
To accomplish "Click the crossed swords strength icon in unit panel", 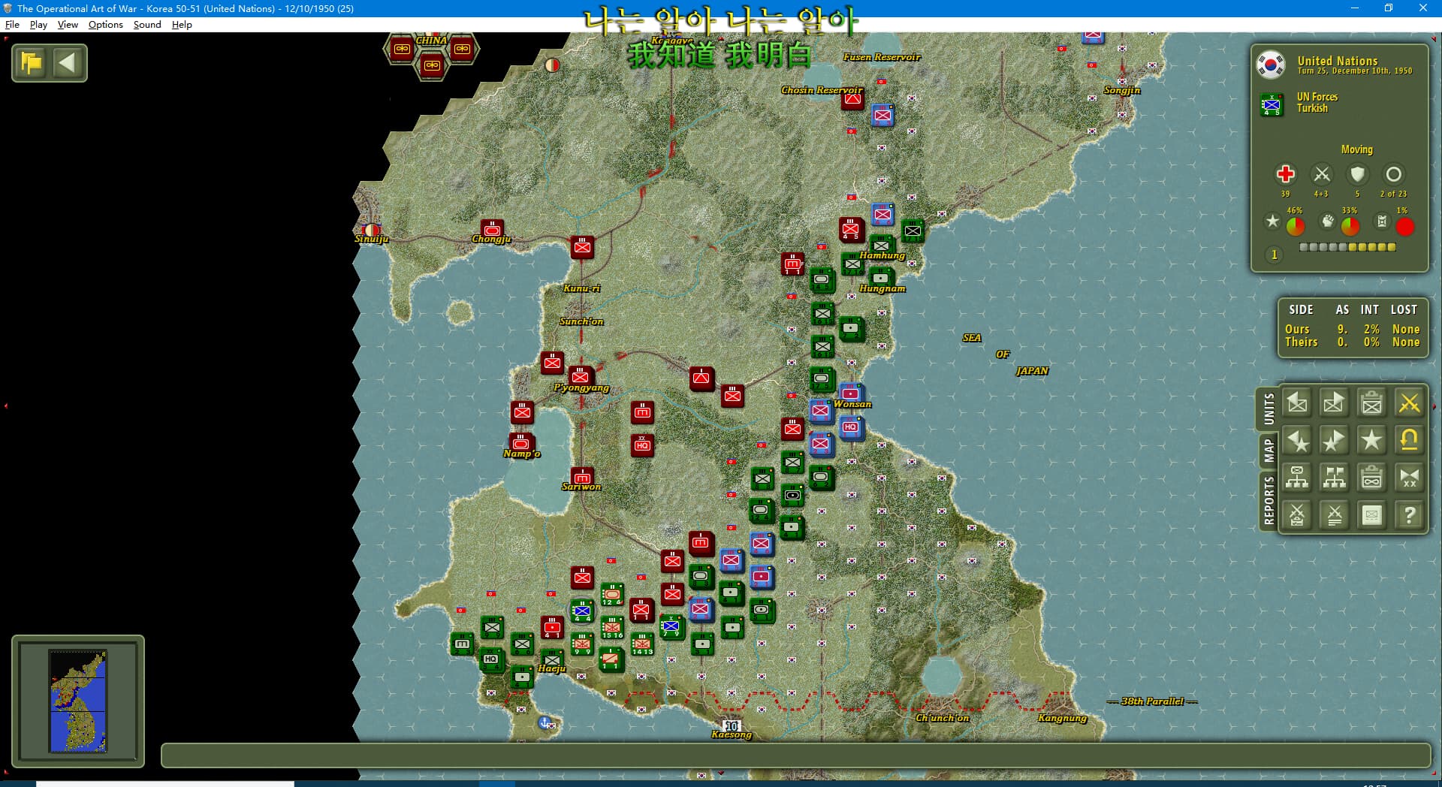I will click(1321, 174).
